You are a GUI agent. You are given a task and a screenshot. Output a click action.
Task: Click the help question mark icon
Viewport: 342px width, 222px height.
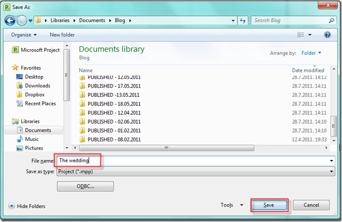pyautogui.click(x=328, y=35)
